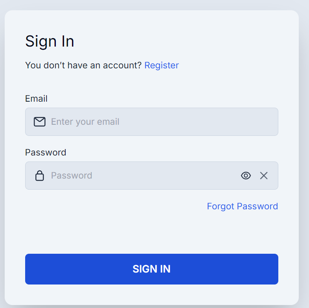Click "You don't have an account?" text
The image size is (309, 308).
(83, 65)
